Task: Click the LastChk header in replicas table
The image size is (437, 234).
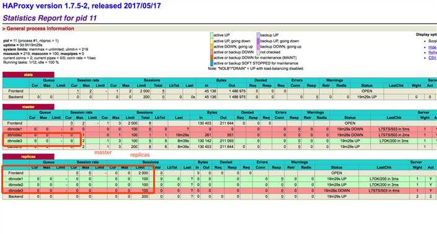Action: [x=384, y=168]
